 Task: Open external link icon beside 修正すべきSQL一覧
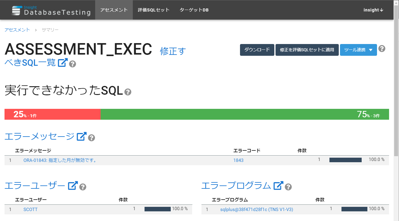coord(63,63)
